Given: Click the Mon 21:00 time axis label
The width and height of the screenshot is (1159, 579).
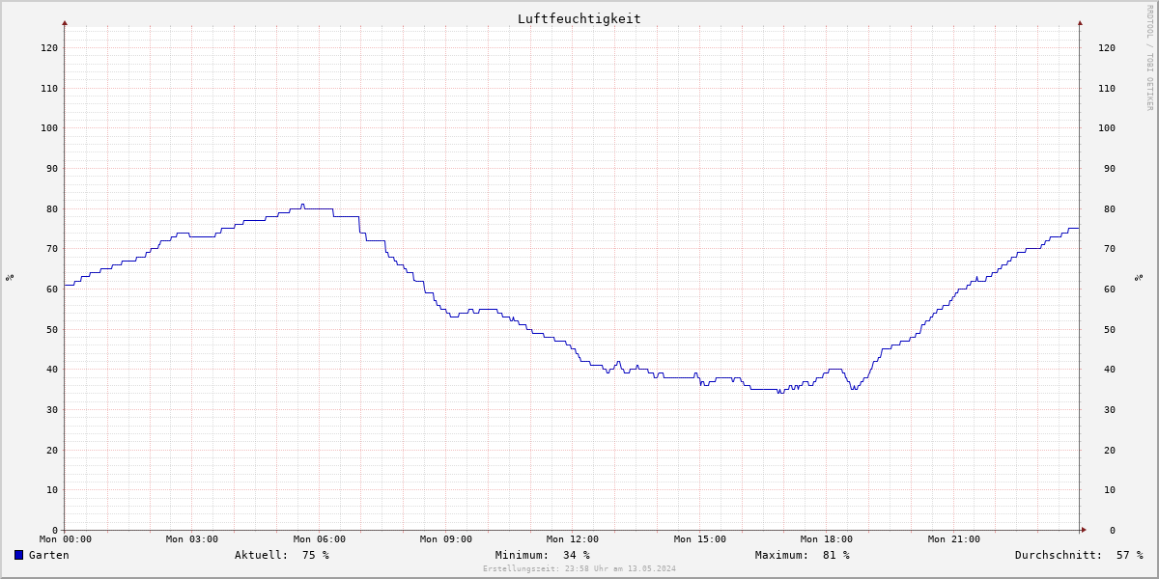Looking at the screenshot, I should coord(953,539).
